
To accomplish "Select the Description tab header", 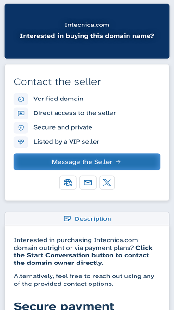I will pyautogui.click(x=87, y=218).
